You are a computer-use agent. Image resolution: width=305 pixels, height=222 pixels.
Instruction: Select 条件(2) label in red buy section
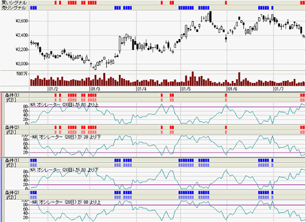pos(12,127)
